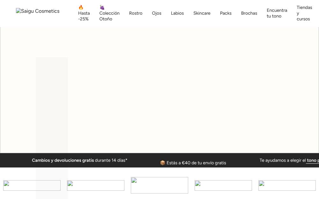Open the Colección Otoño grape menu item
Image resolution: width=319 pixels, height=199 pixels.
(x=109, y=13)
